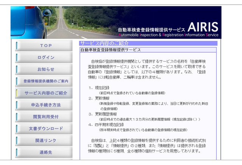Click the 四半期末時点で登録されている description line
This screenshot has height=165, width=242.
pyautogui.click(x=143, y=130)
